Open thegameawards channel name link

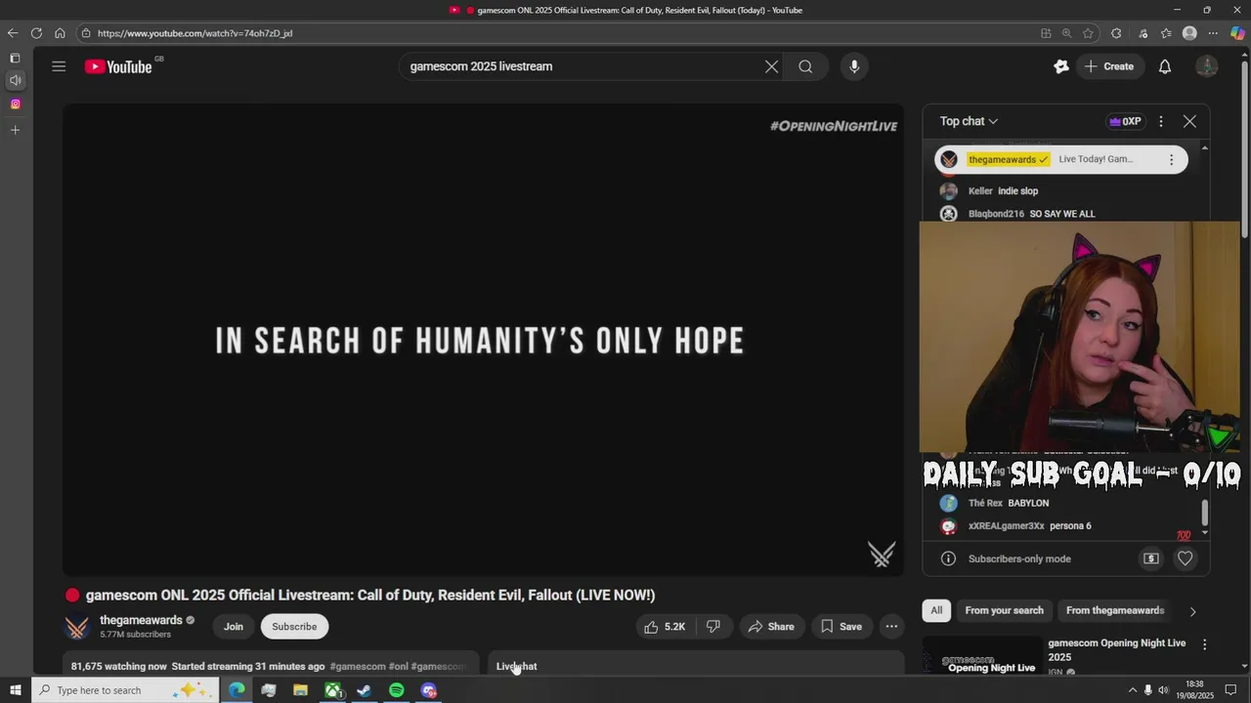(x=141, y=620)
